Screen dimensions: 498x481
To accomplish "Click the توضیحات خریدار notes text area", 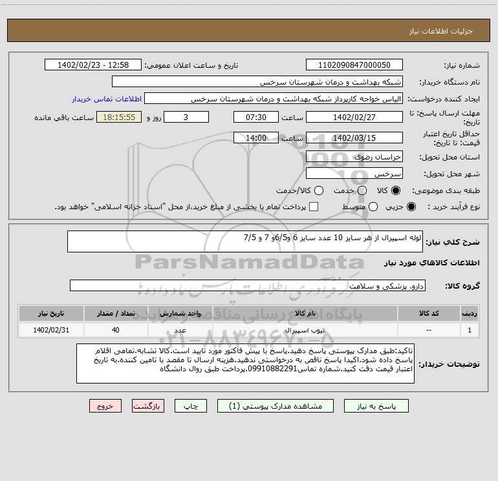I will click(x=246, y=363).
